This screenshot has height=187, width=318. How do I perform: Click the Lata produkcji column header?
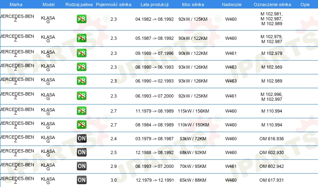(155, 4)
